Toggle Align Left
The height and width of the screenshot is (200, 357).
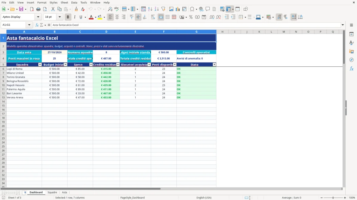point(111,17)
